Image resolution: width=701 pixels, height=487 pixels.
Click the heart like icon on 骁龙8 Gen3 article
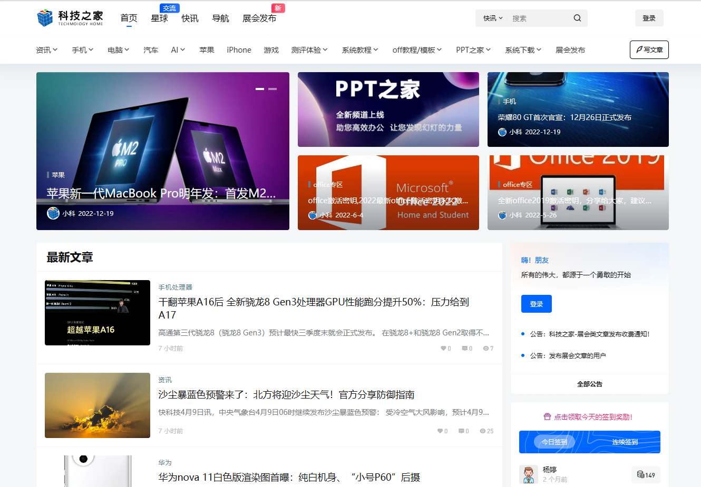(x=443, y=348)
